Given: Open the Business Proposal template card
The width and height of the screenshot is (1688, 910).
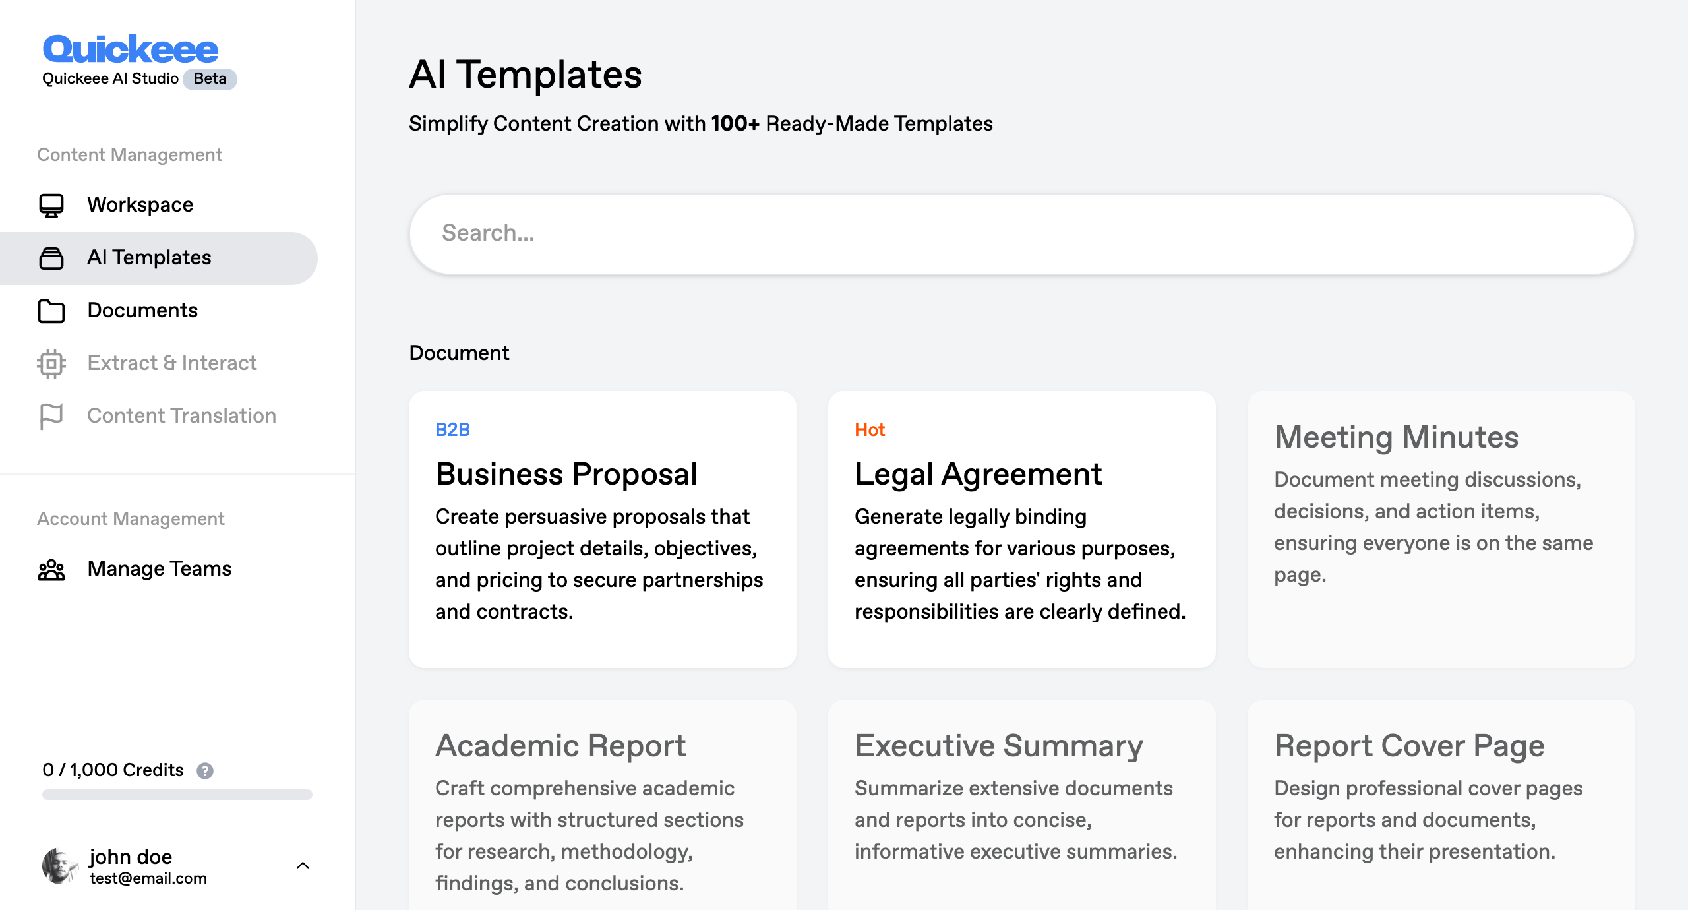Looking at the screenshot, I should tap(602, 530).
